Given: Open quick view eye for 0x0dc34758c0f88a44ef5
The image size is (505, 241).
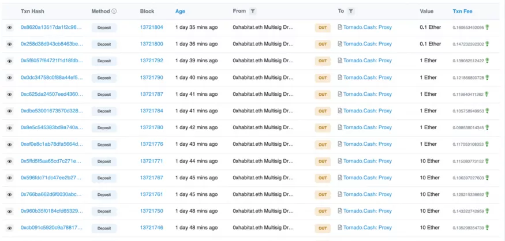Looking at the screenshot, I should (10, 78).
